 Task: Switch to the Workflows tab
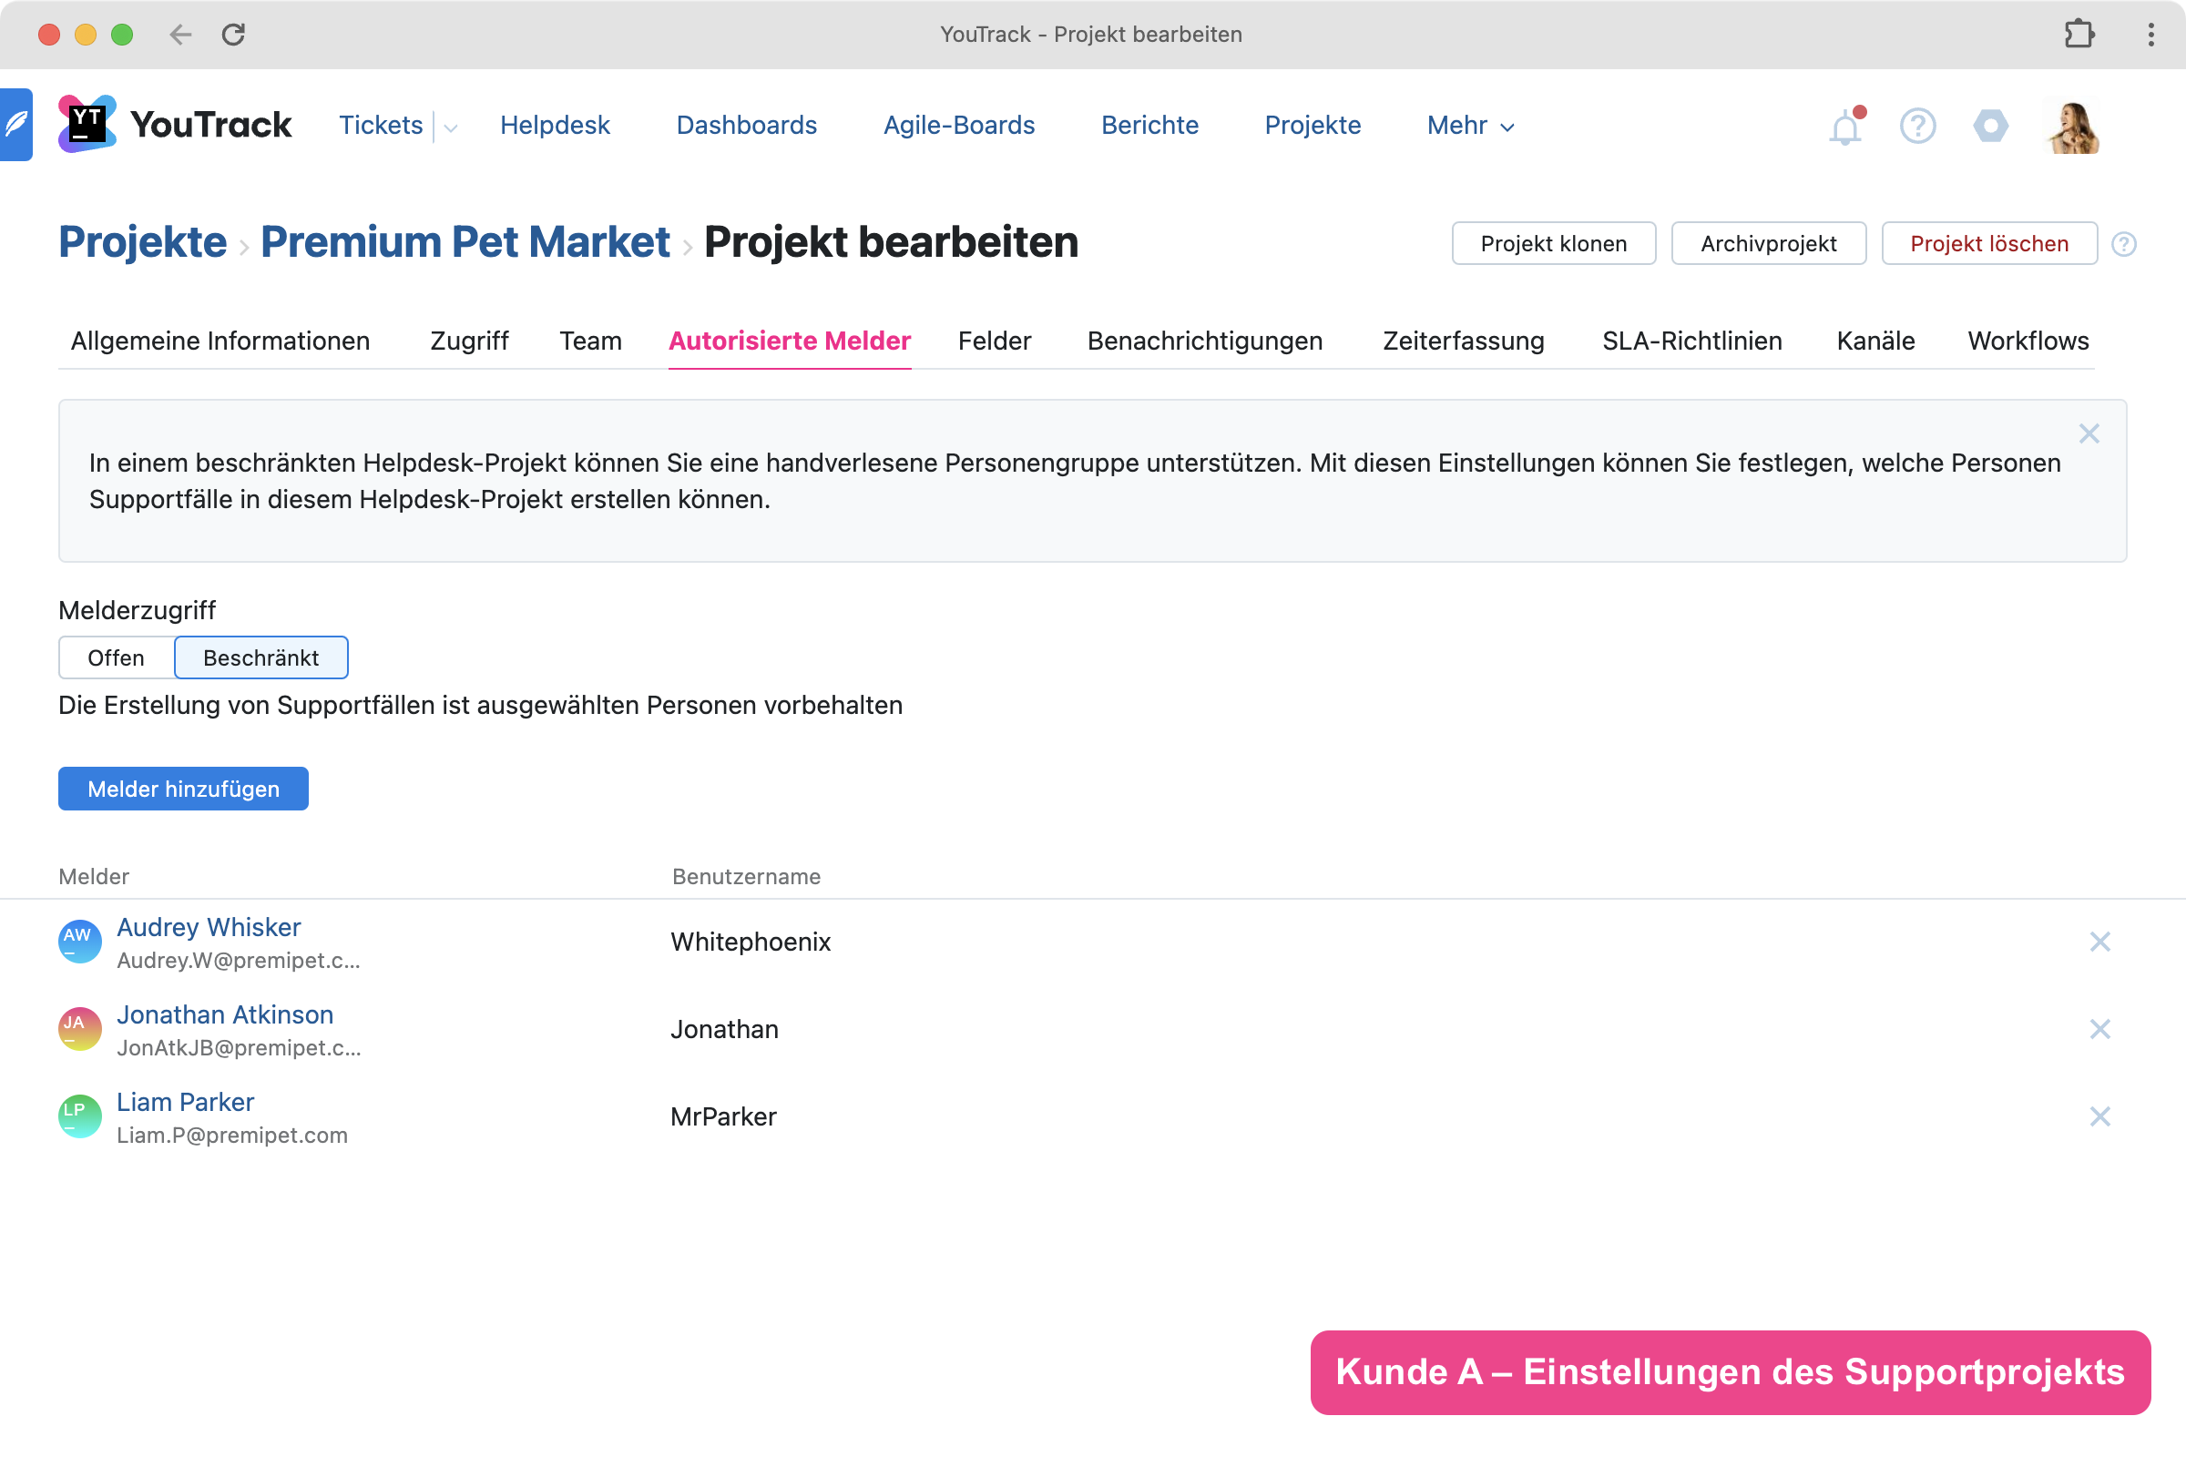(x=2028, y=341)
